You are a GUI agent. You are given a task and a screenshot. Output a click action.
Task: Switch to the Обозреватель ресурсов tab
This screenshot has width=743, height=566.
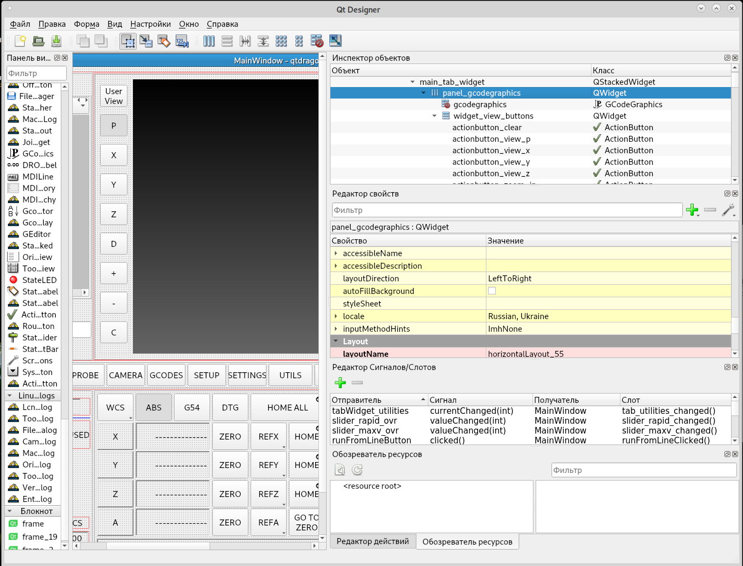pos(467,541)
